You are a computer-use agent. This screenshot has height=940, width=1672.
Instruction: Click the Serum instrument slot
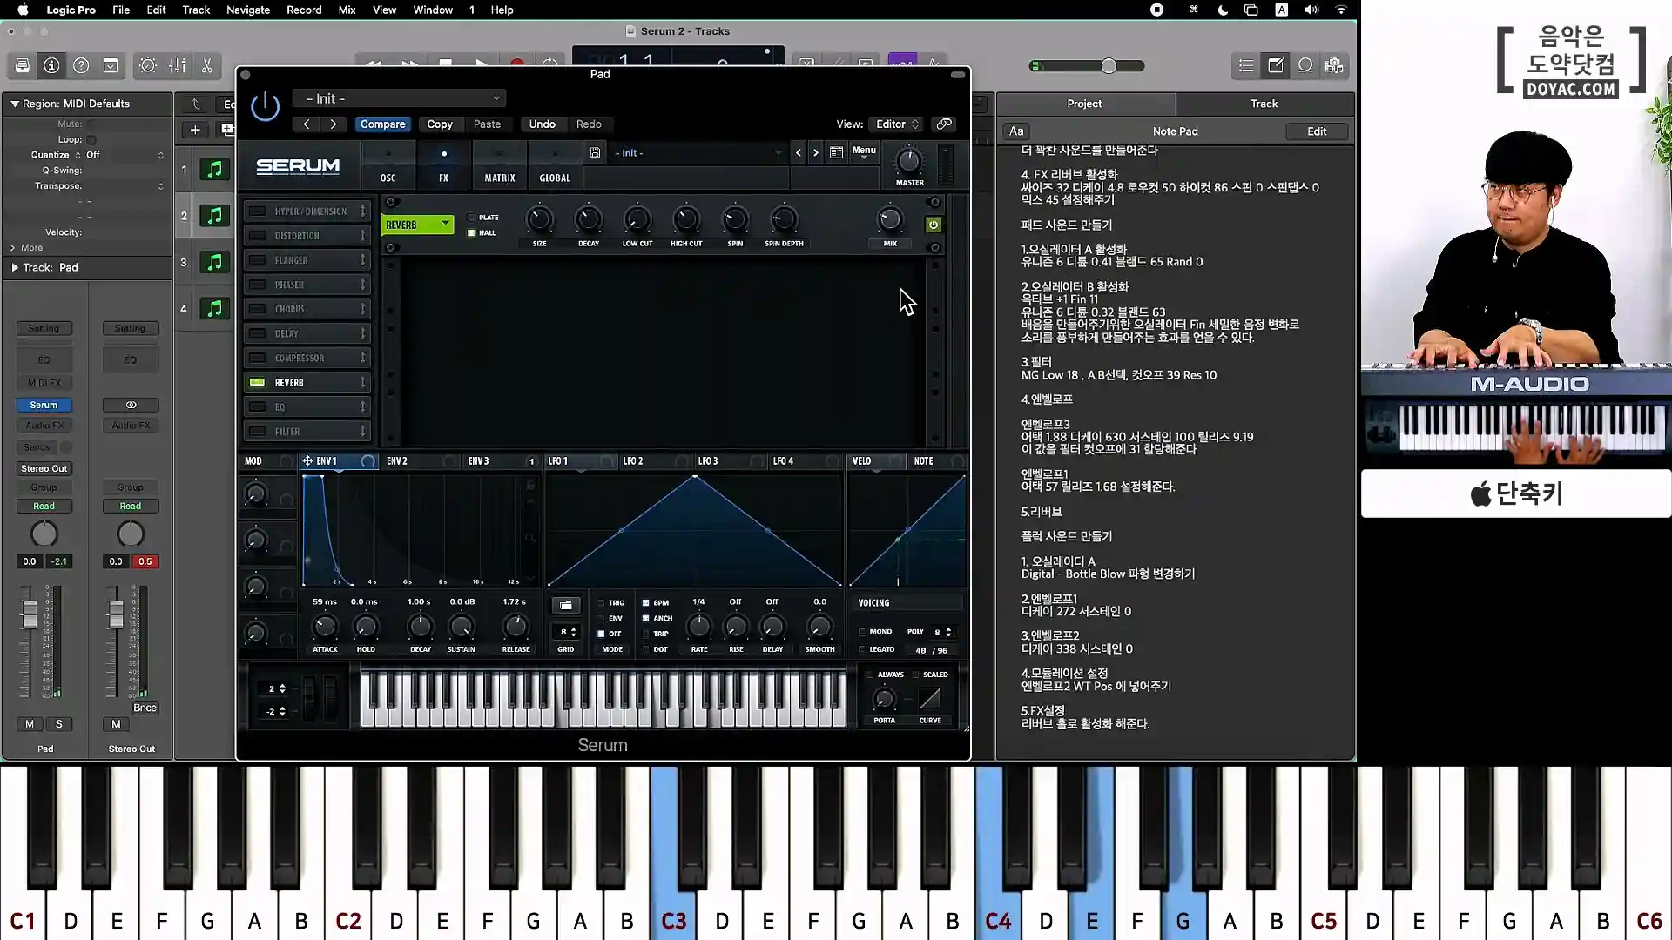44,405
